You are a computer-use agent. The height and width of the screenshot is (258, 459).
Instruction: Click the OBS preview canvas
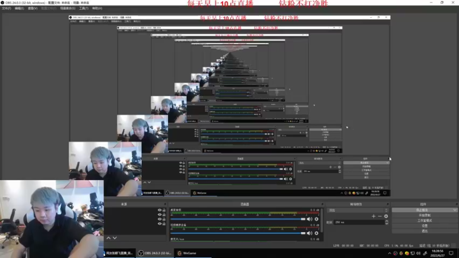229,107
